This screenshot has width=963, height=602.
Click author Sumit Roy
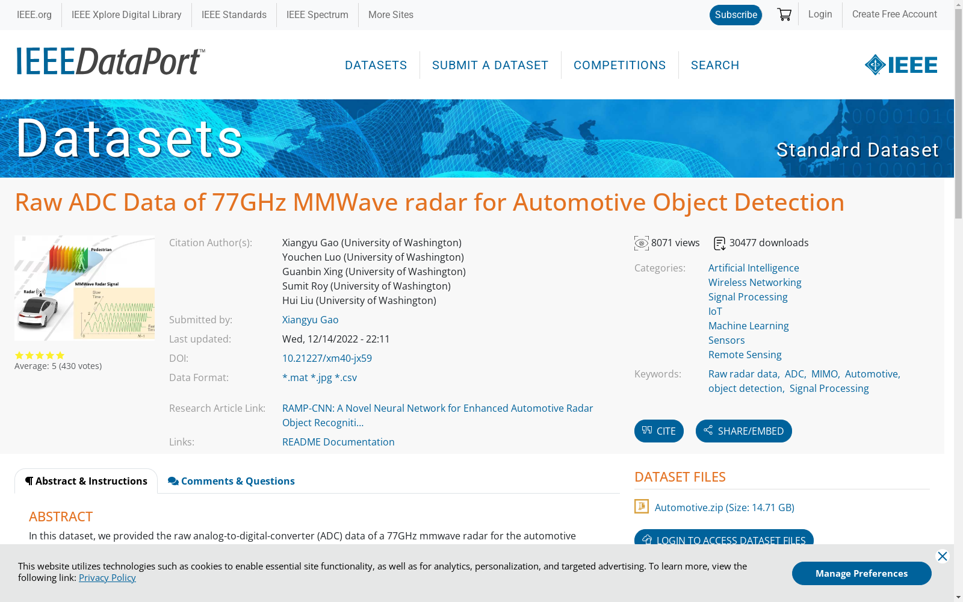pyautogui.click(x=367, y=286)
